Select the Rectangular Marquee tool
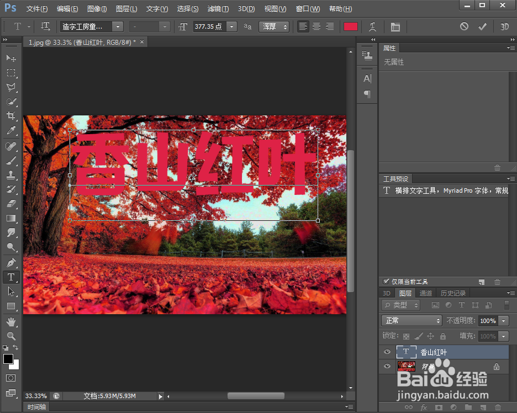 click(11, 72)
